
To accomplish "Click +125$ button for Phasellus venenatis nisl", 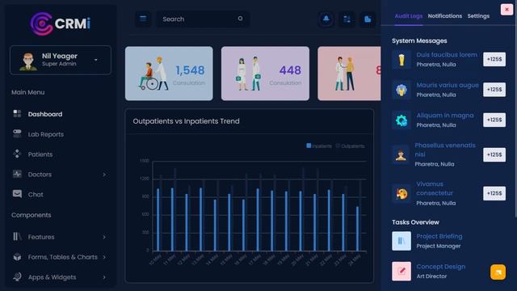I will click(x=494, y=154).
